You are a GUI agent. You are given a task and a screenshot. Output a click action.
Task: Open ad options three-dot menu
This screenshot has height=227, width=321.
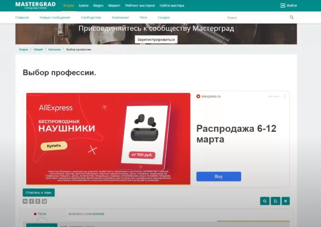[285, 96]
